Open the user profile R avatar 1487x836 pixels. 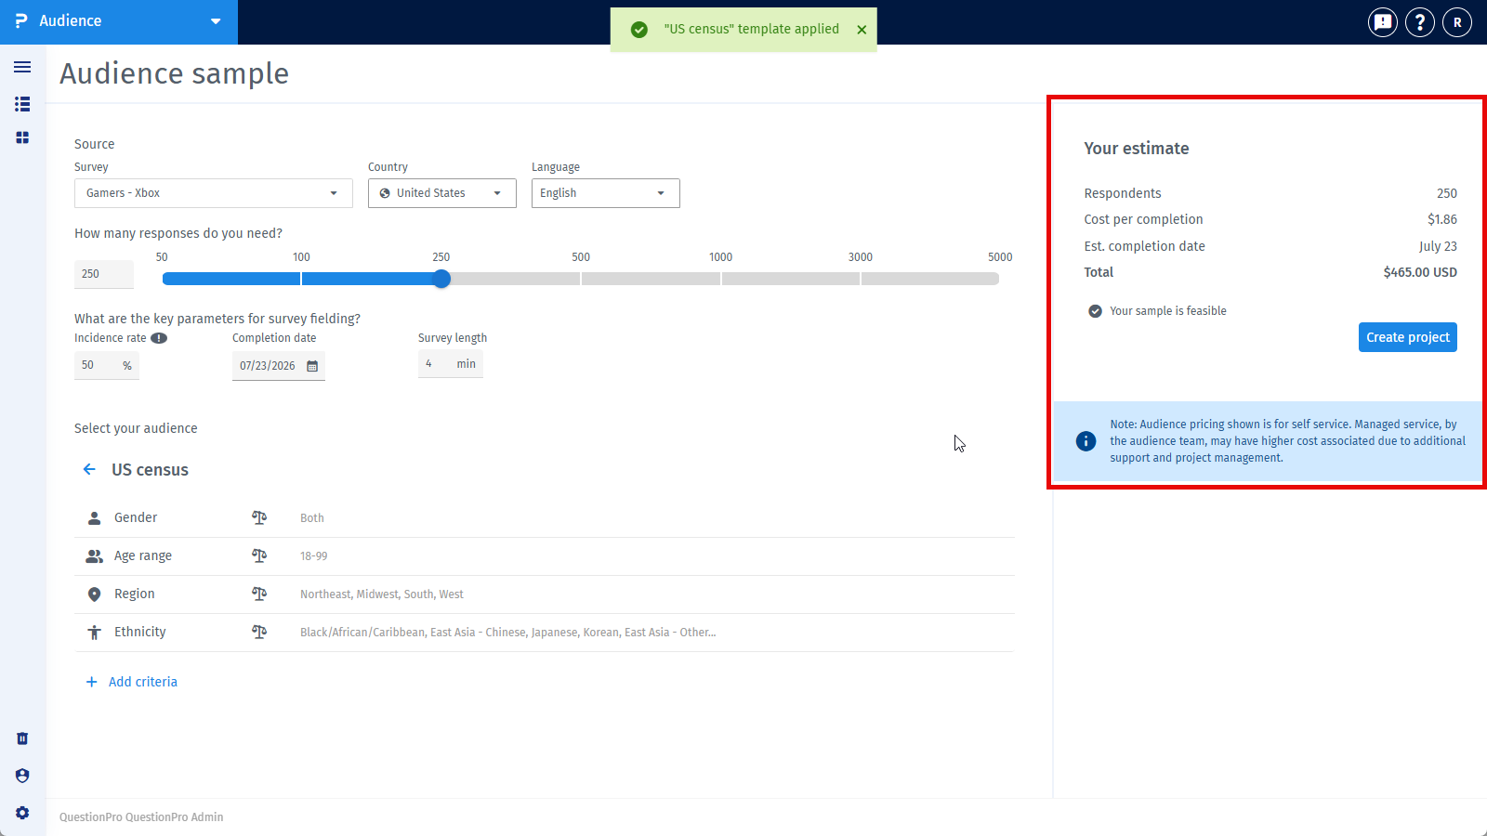point(1457,21)
